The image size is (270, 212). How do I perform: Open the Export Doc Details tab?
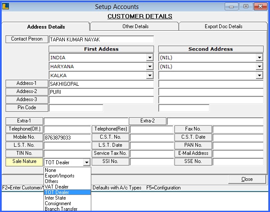(x=224, y=26)
